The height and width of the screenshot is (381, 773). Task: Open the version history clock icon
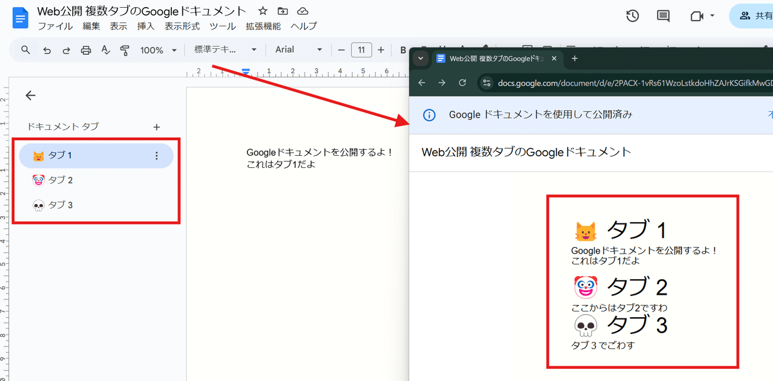pyautogui.click(x=633, y=16)
